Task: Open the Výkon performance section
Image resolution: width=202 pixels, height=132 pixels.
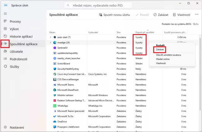Action: click(14, 29)
